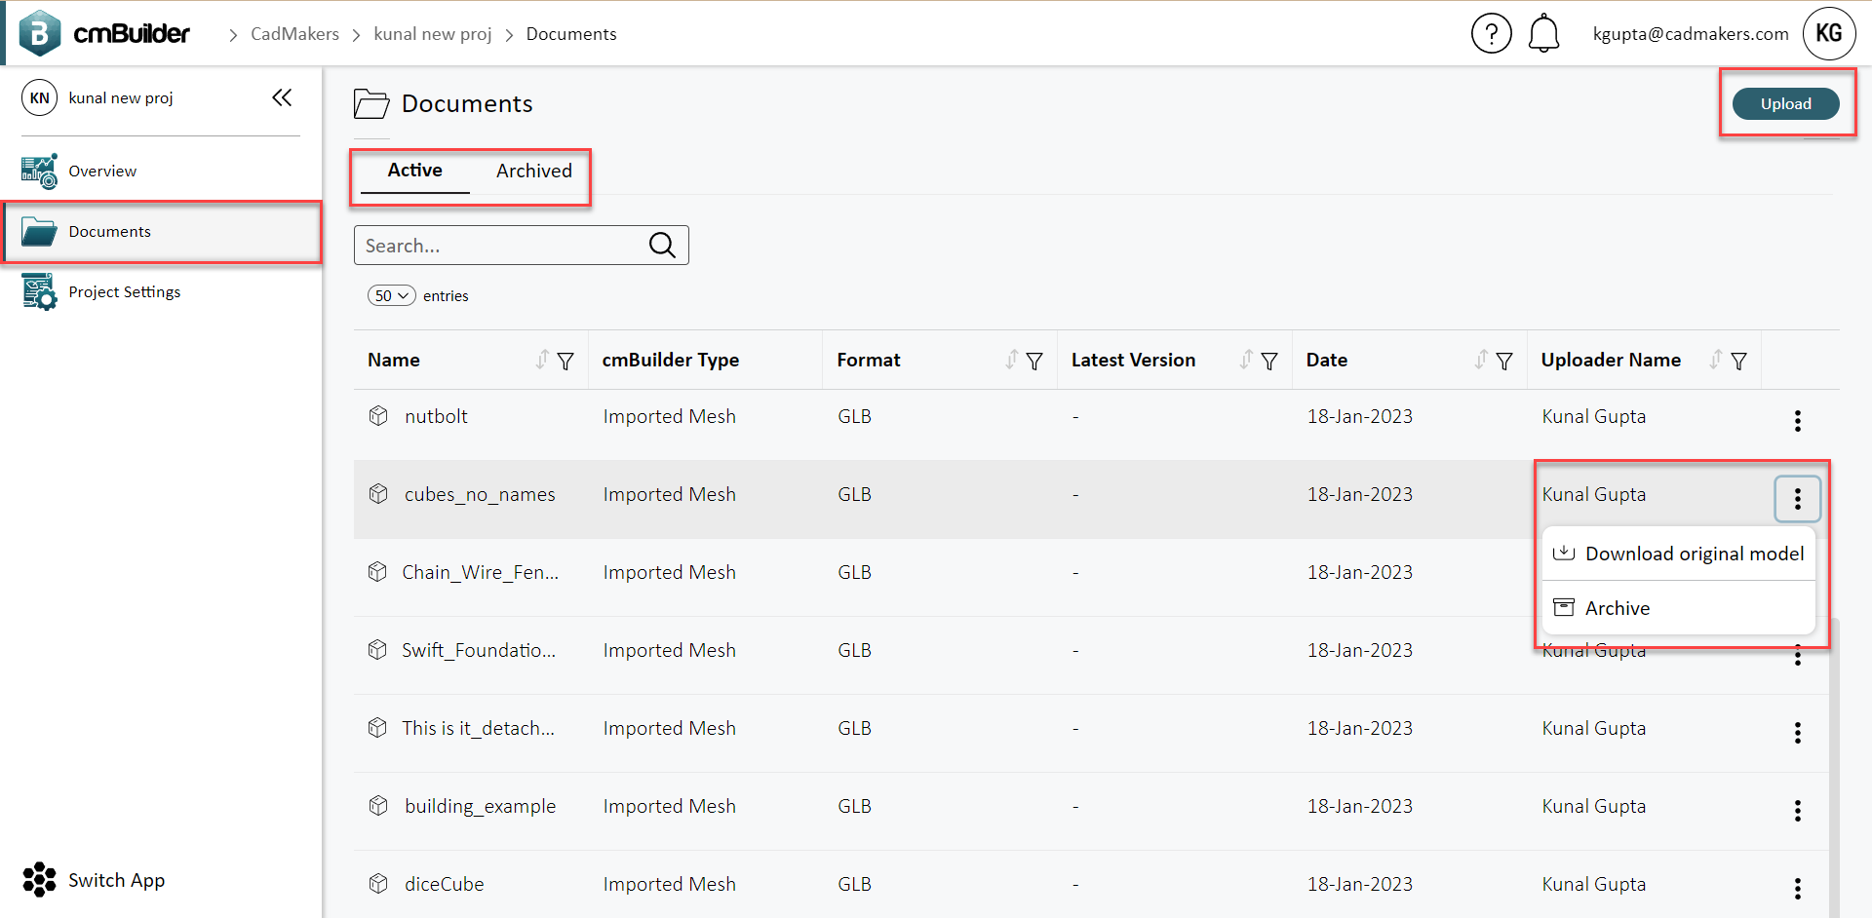
Task: Open the help question mark icon
Action: point(1491,34)
